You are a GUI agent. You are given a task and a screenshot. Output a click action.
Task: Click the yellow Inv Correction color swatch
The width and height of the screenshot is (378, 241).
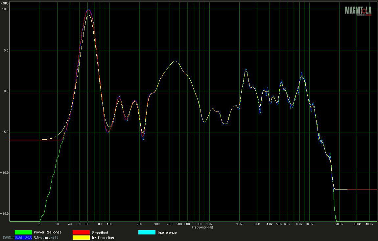[x=81, y=237]
